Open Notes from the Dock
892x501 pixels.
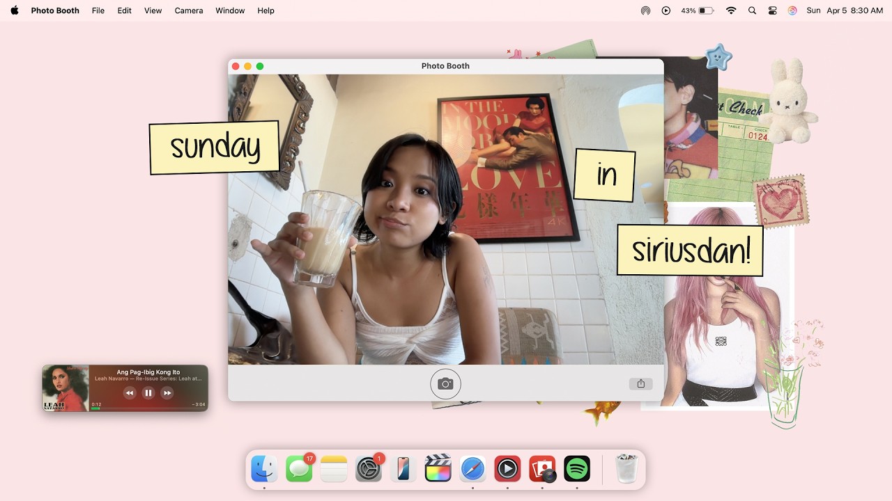click(x=334, y=468)
